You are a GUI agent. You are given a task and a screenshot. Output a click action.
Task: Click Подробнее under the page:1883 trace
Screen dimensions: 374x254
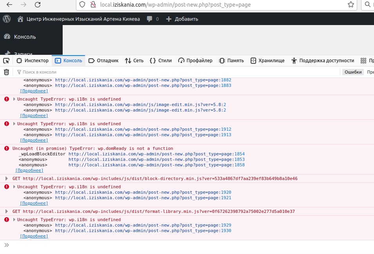pyautogui.click(x=34, y=91)
